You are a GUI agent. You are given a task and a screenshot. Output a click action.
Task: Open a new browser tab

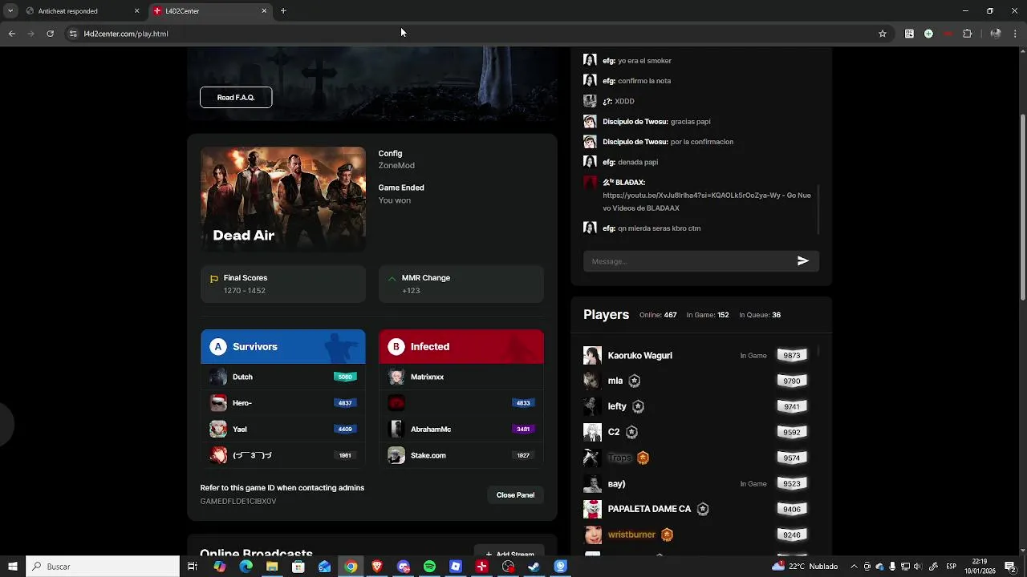[x=283, y=10]
